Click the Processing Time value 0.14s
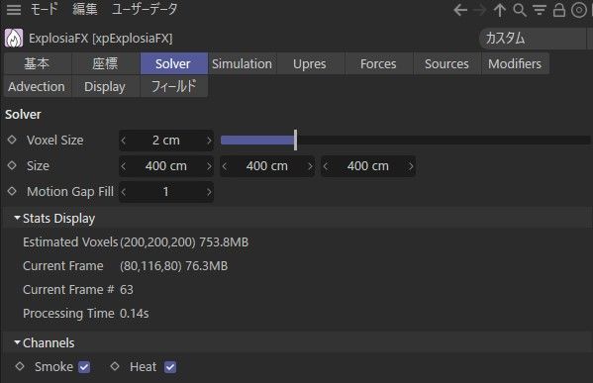 pos(135,314)
